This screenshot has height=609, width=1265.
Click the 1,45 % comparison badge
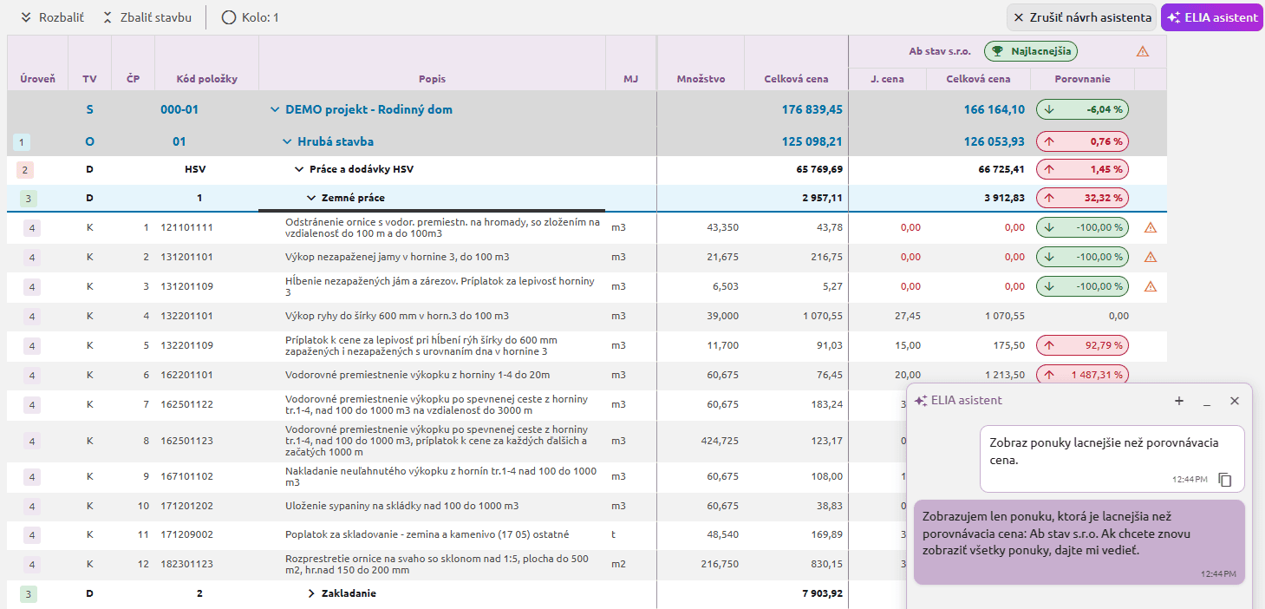(x=1082, y=169)
